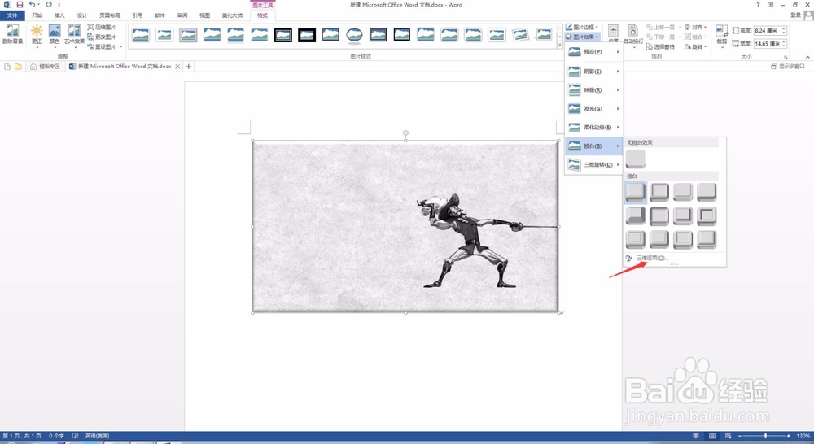
Task: Open the help question mark icon
Action: click(758, 5)
